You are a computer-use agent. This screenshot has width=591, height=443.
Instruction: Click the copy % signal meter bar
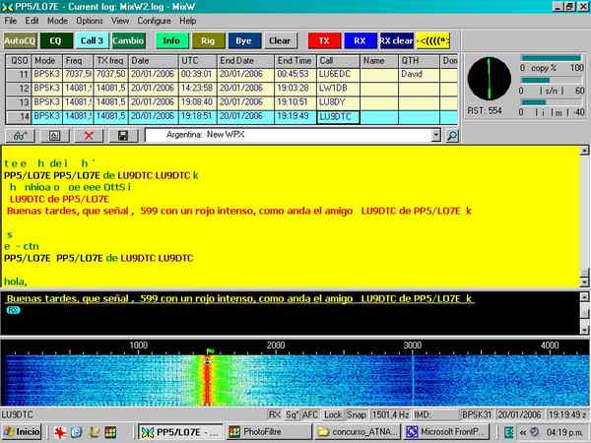(x=552, y=57)
